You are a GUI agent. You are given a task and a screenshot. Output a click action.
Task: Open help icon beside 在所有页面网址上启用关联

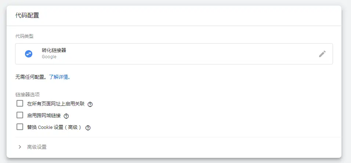(x=90, y=104)
